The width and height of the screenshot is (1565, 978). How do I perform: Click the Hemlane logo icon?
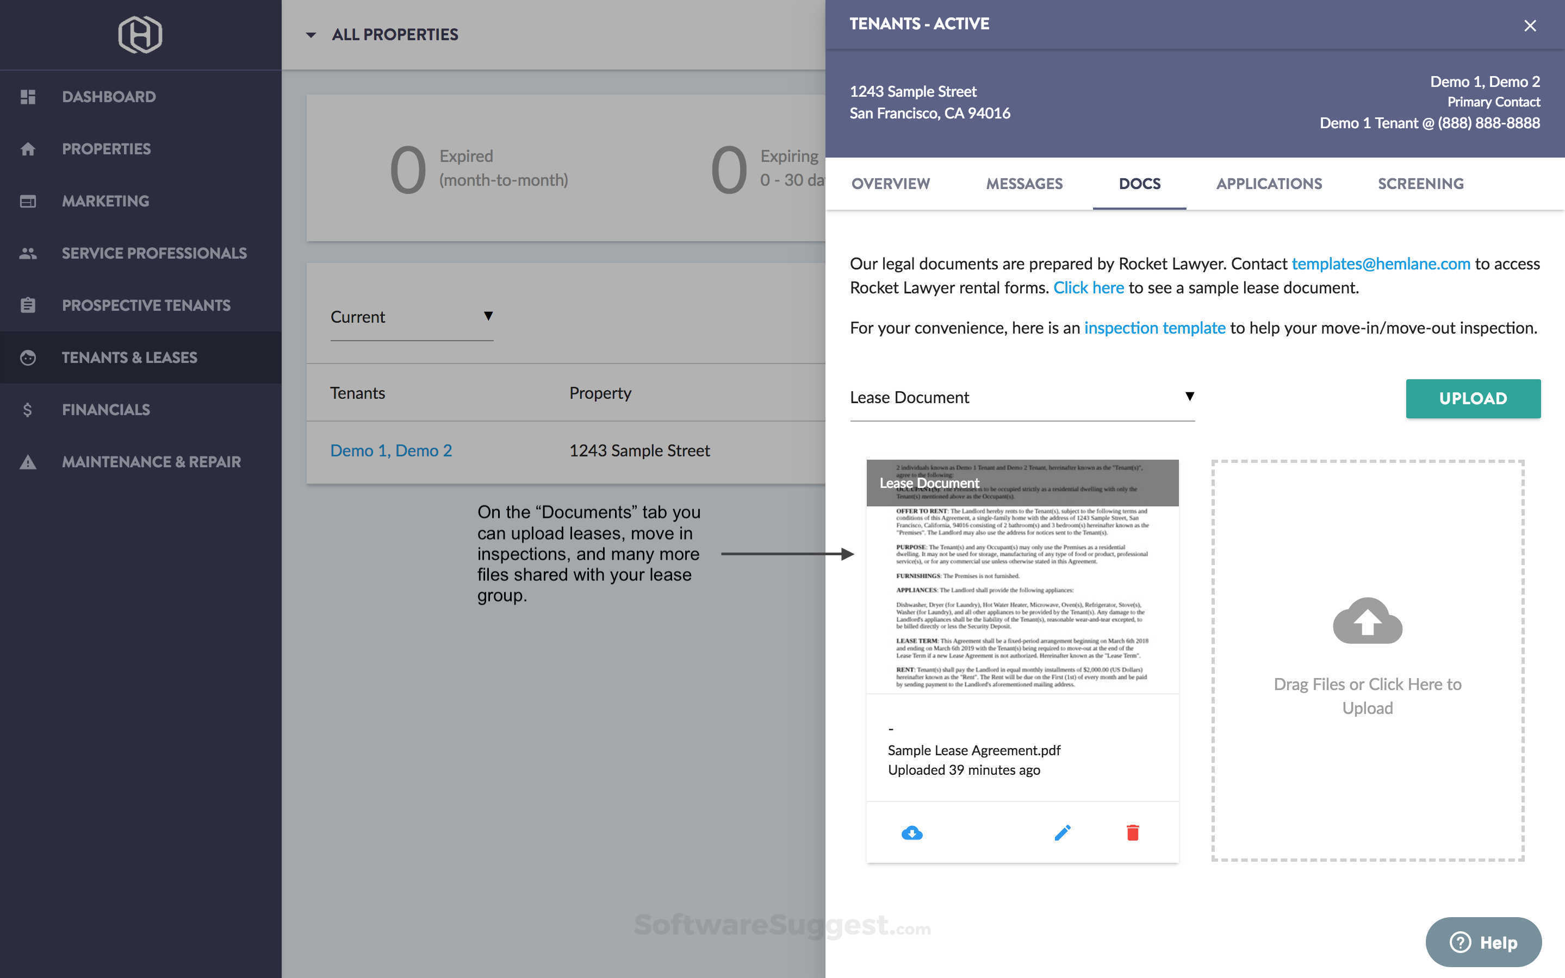pos(140,34)
